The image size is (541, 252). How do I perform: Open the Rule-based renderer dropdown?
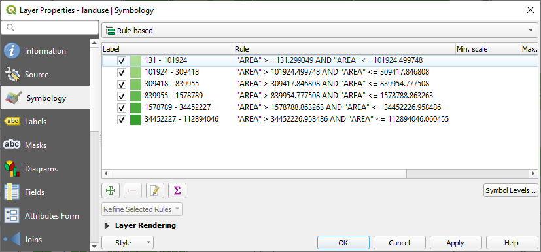point(319,30)
